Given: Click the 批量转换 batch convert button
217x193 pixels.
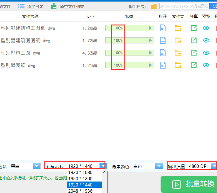Looking at the screenshot, I should [x=189, y=184].
